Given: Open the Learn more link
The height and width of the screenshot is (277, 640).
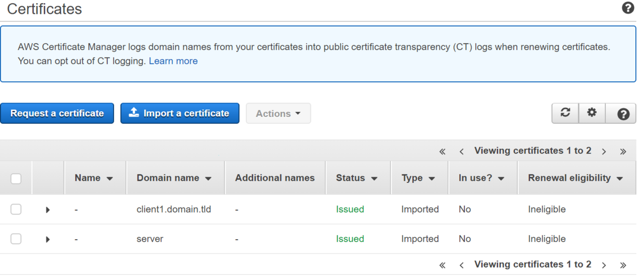Looking at the screenshot, I should click(x=173, y=61).
